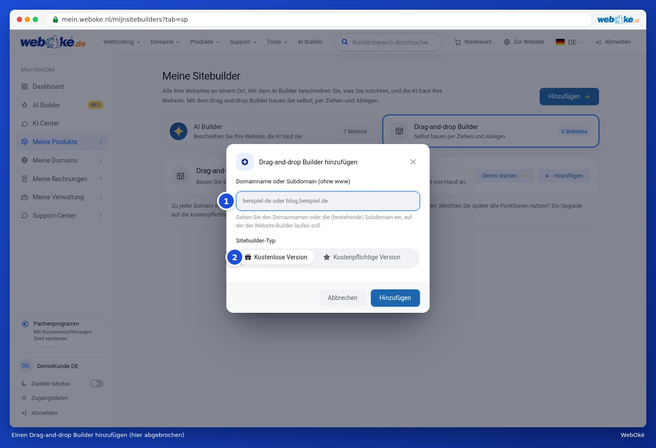656x448 pixels.
Task: Select the Drag-and-drop Builder tab card
Action: pos(491,131)
